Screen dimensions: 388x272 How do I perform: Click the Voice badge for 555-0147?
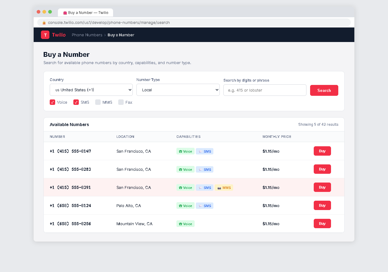(185, 151)
